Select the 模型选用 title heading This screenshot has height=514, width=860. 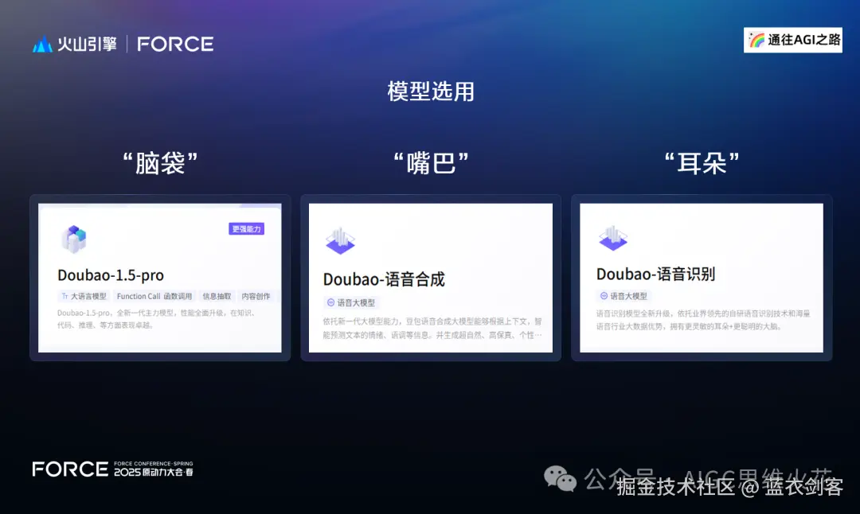pos(430,92)
